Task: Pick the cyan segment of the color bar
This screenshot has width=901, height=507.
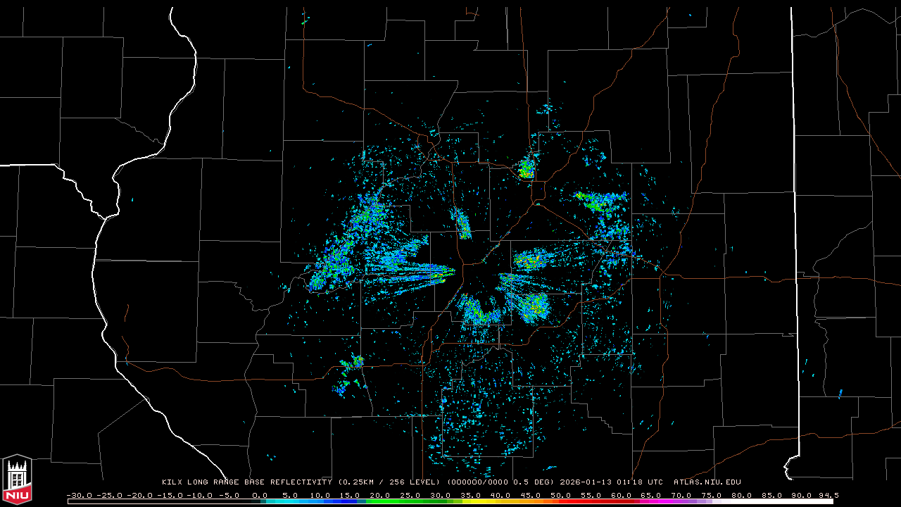Action: pyautogui.click(x=296, y=501)
